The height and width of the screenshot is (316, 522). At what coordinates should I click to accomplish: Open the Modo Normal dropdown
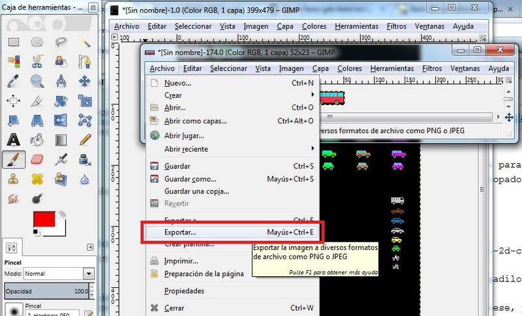(59, 274)
